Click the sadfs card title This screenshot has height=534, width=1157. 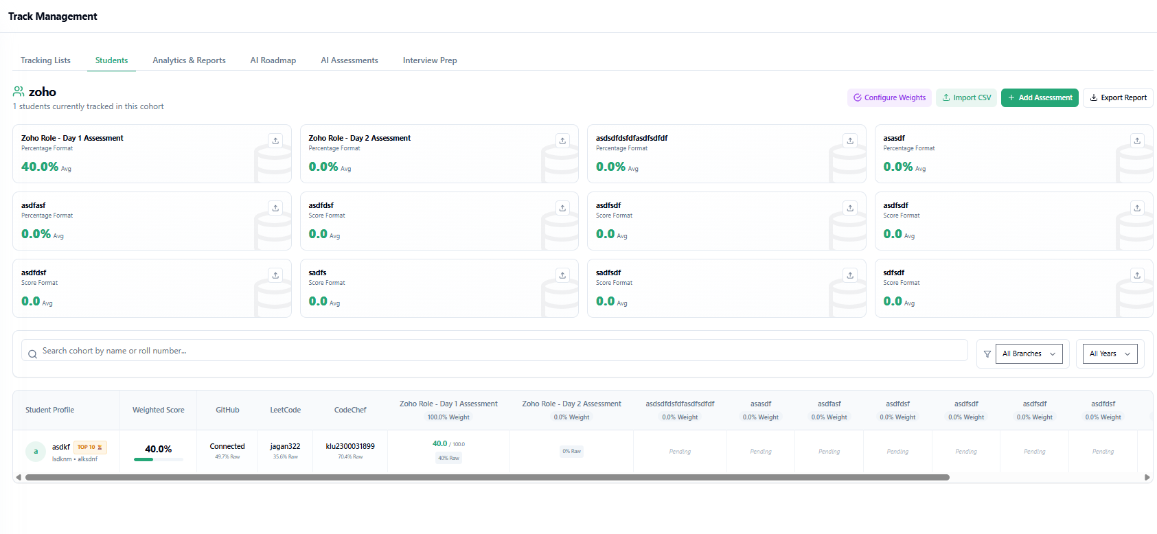pyautogui.click(x=317, y=272)
